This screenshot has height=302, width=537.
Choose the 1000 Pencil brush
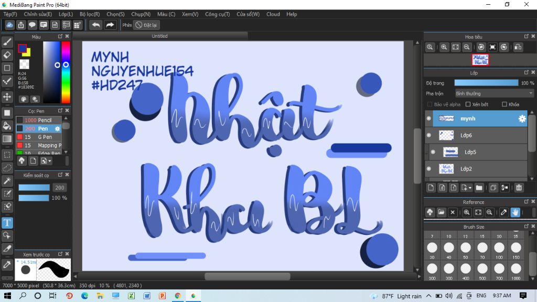pos(39,120)
